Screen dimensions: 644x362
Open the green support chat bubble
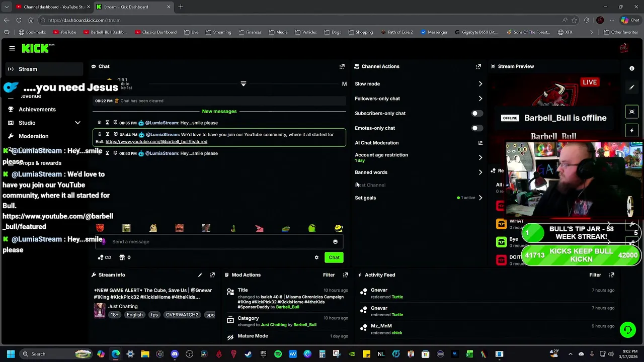tap(628, 330)
